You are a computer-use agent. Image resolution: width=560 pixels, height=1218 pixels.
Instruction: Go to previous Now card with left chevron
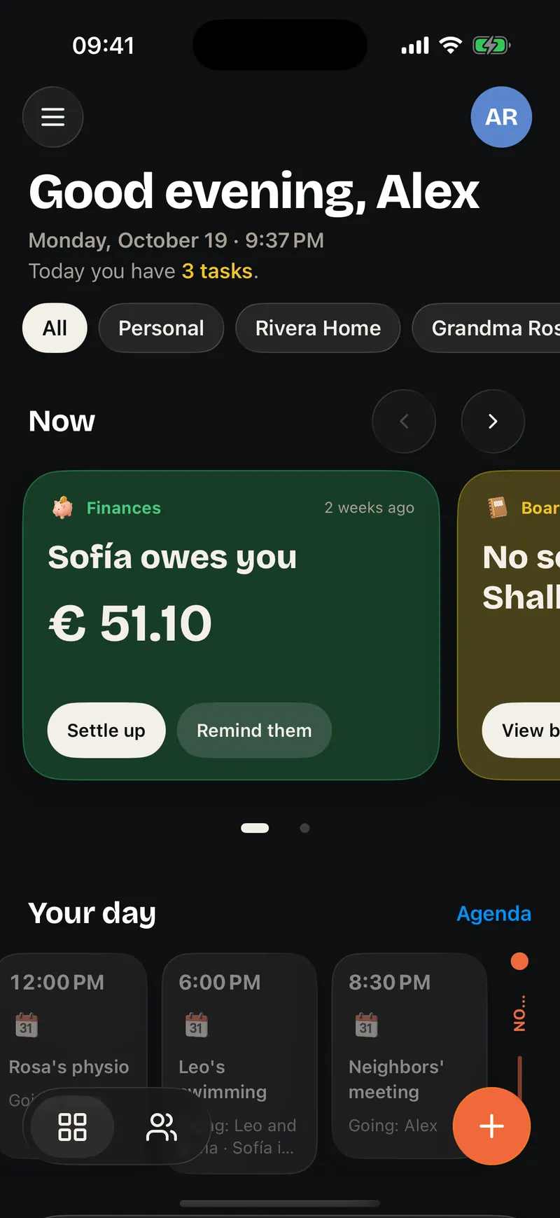[404, 421]
